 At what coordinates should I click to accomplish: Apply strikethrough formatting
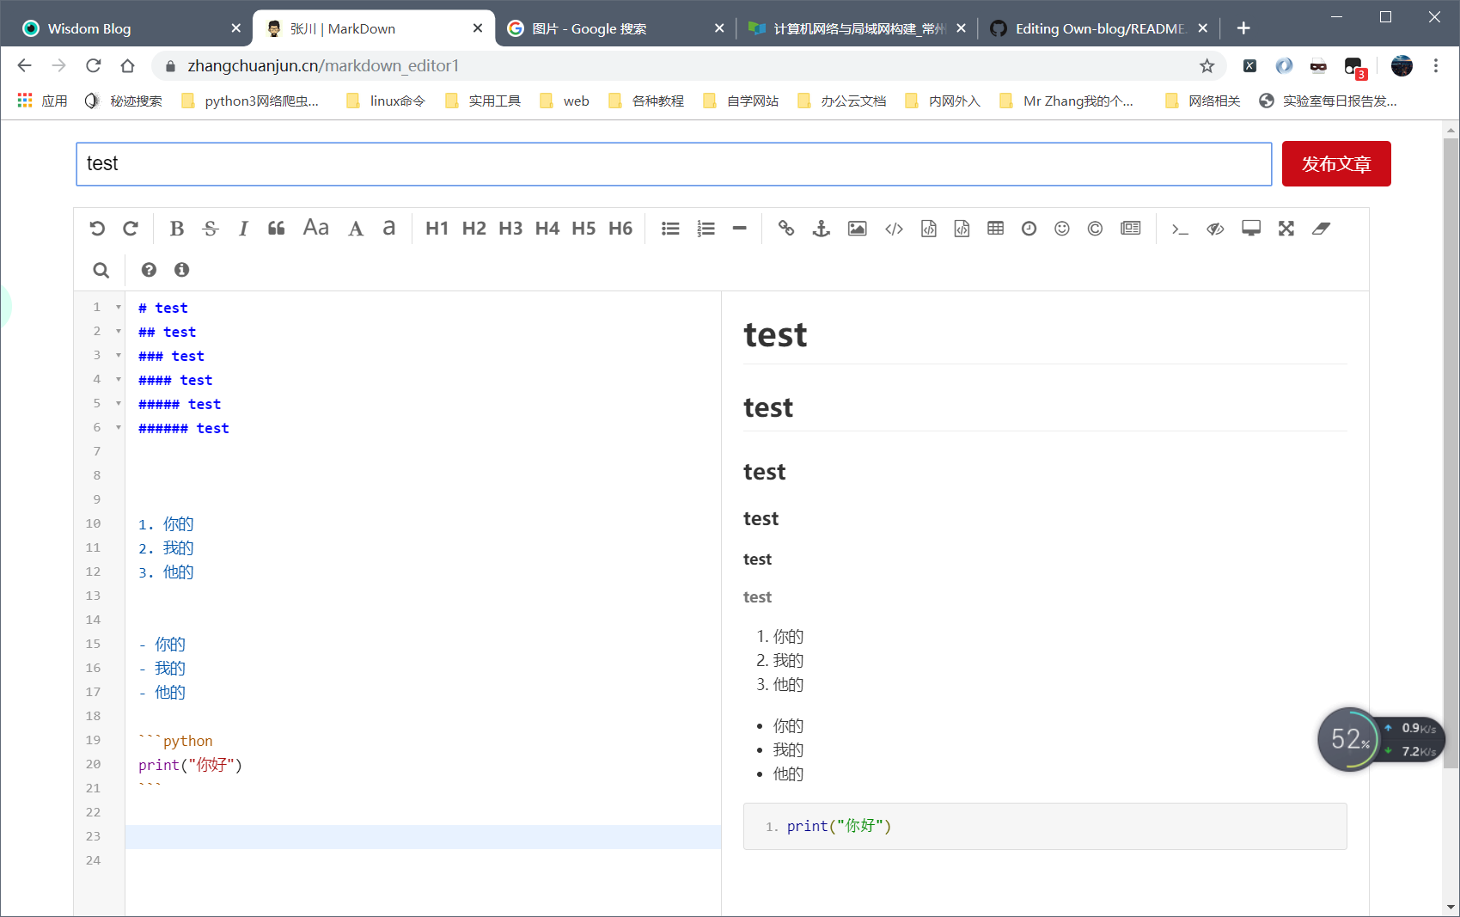point(211,229)
